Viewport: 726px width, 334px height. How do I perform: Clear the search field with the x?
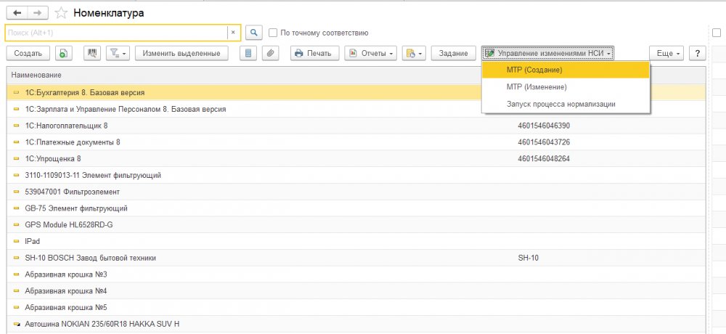[x=232, y=33]
